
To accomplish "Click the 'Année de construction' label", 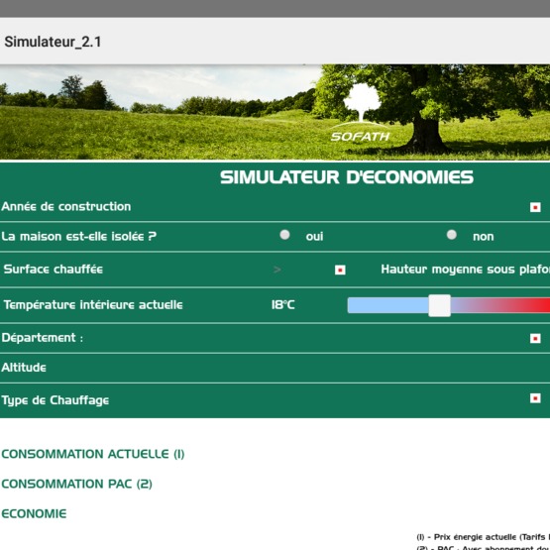I will 66,206.
